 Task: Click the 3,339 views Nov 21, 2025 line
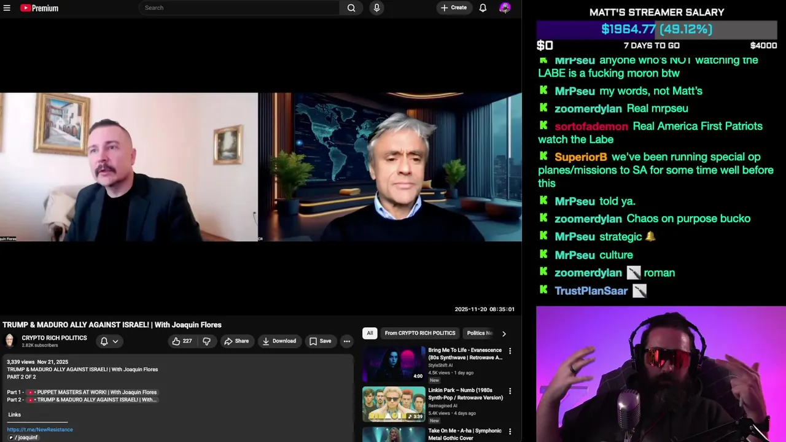[x=37, y=362]
